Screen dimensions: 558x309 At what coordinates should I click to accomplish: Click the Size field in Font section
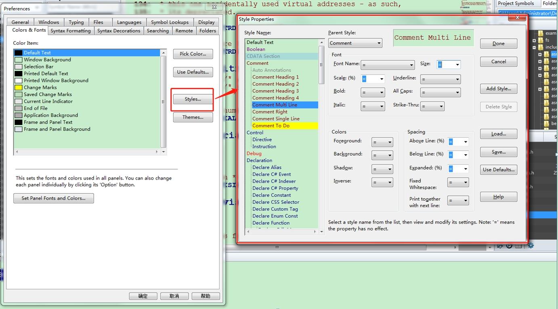pos(448,64)
